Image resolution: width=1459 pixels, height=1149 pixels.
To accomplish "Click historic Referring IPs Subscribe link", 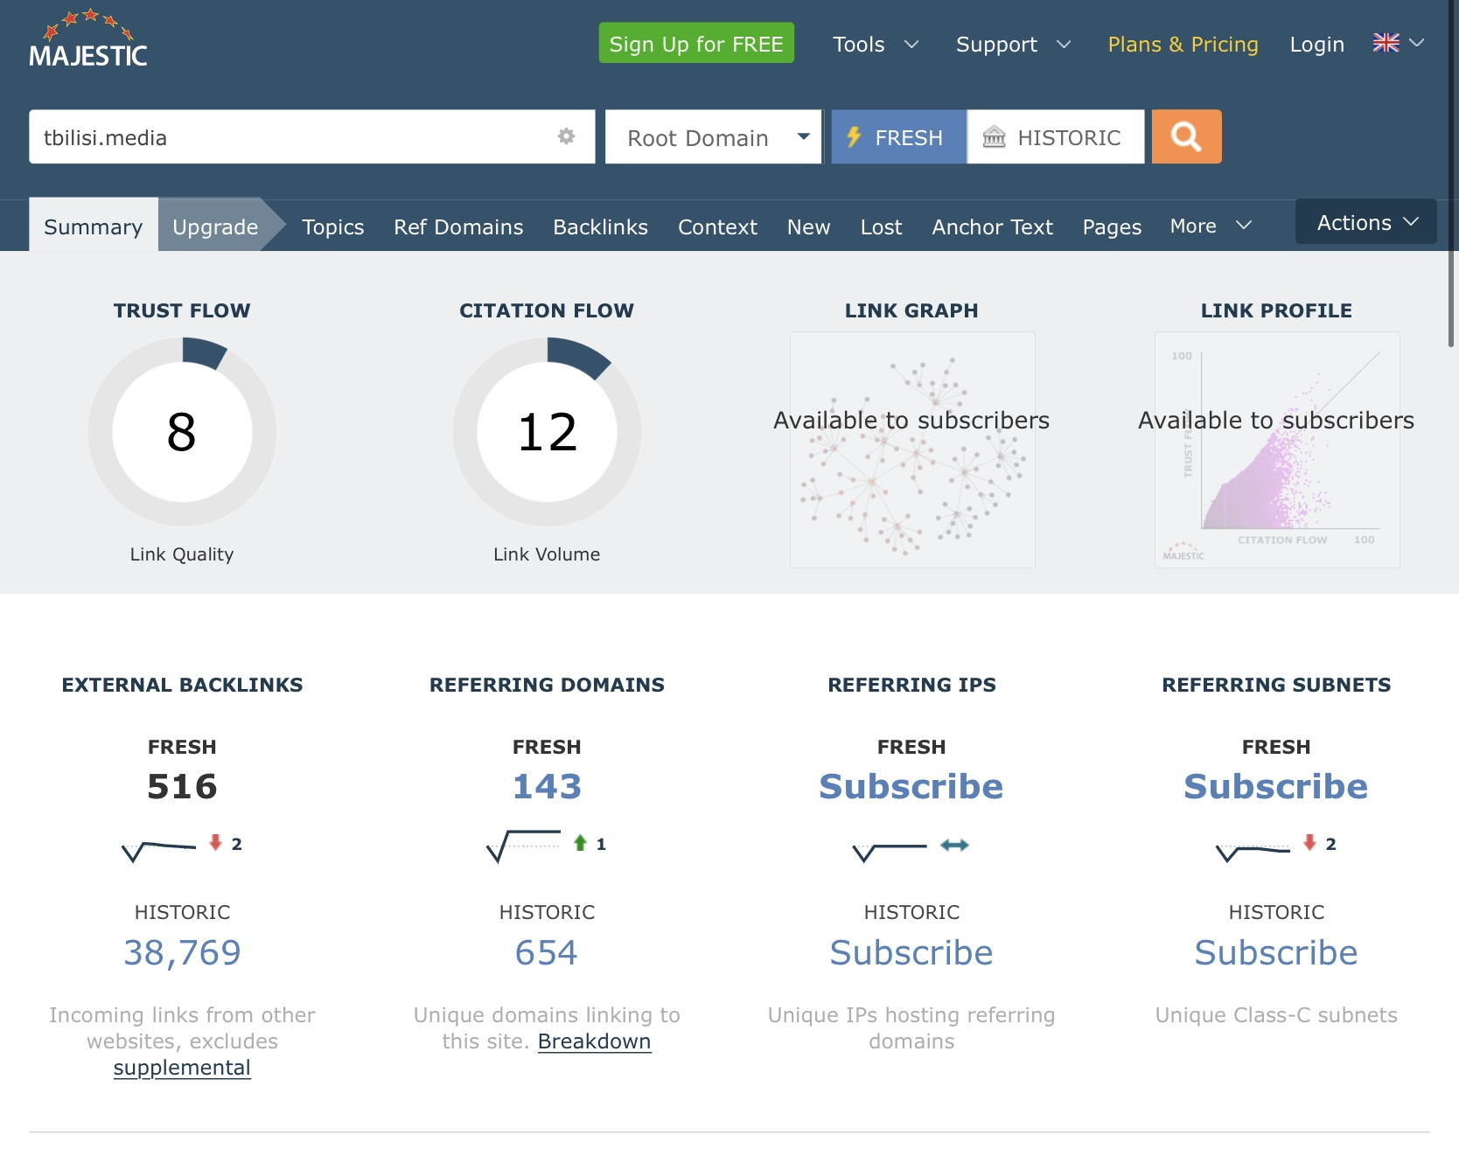I will coord(911,952).
